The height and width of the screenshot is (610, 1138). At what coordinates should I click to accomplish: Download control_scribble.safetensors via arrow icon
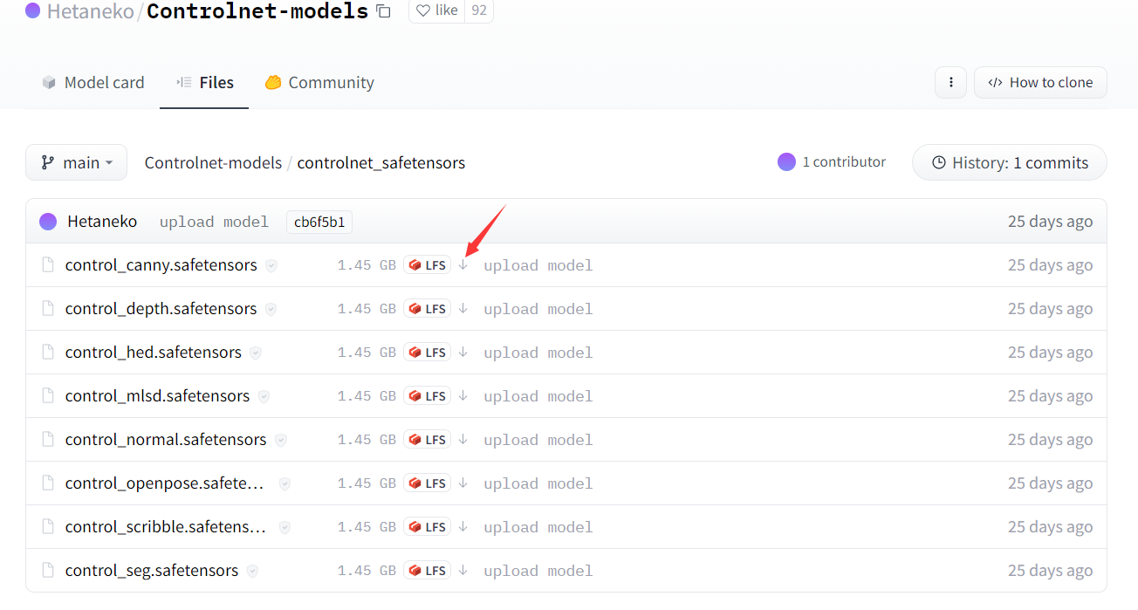pyautogui.click(x=463, y=527)
